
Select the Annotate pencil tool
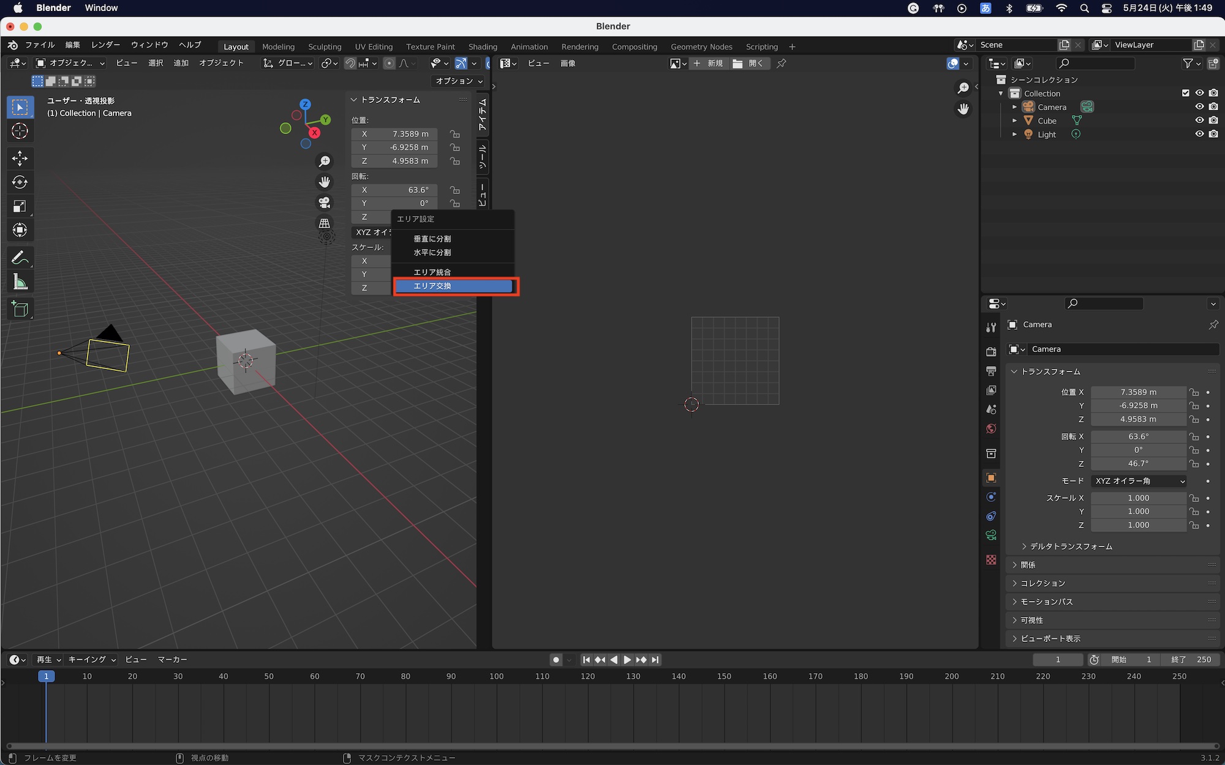(20, 258)
